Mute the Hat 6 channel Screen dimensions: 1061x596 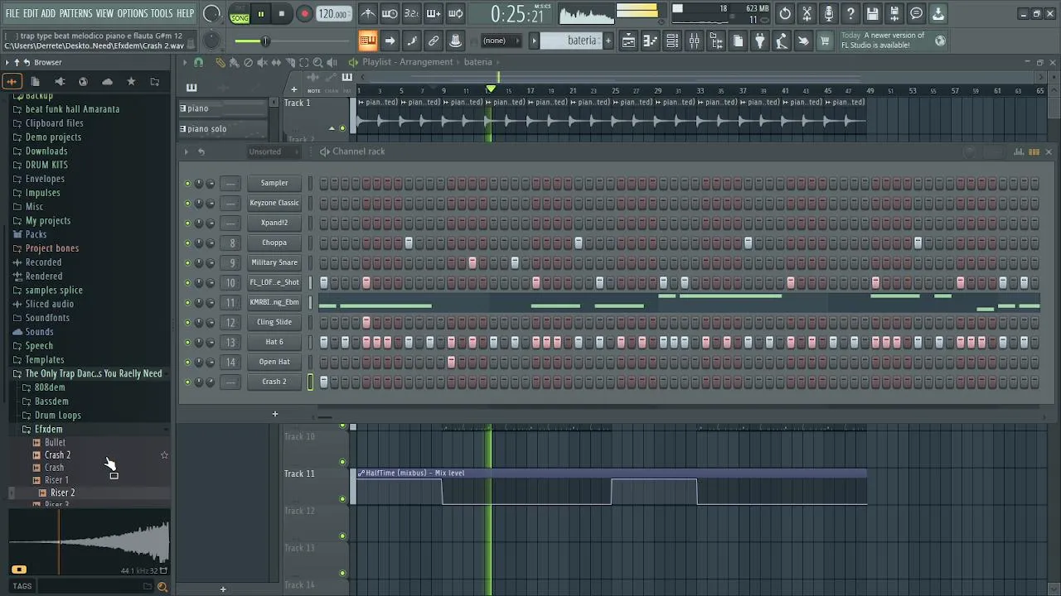point(187,342)
